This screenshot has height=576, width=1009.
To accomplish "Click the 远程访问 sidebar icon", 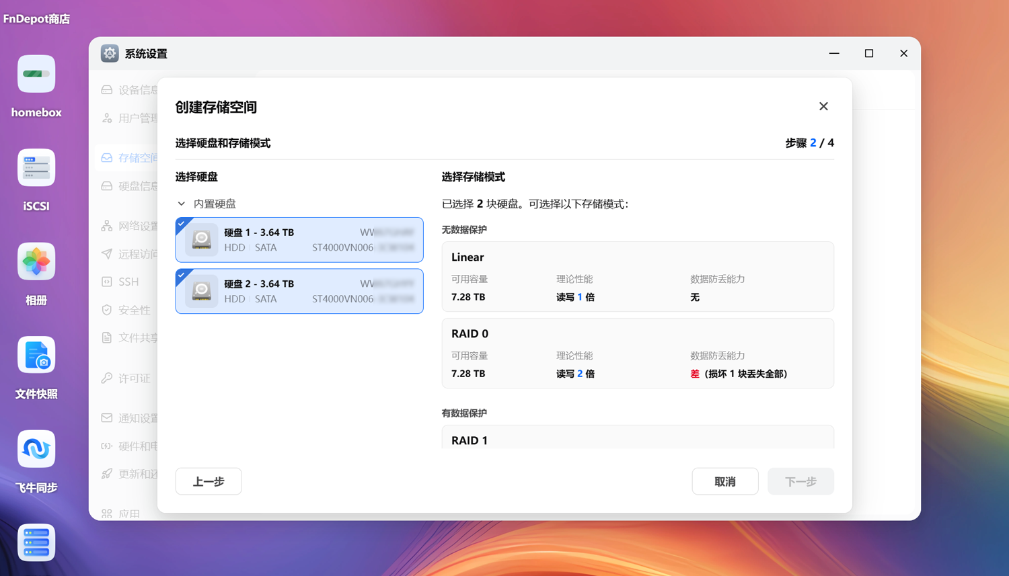I will click(107, 254).
